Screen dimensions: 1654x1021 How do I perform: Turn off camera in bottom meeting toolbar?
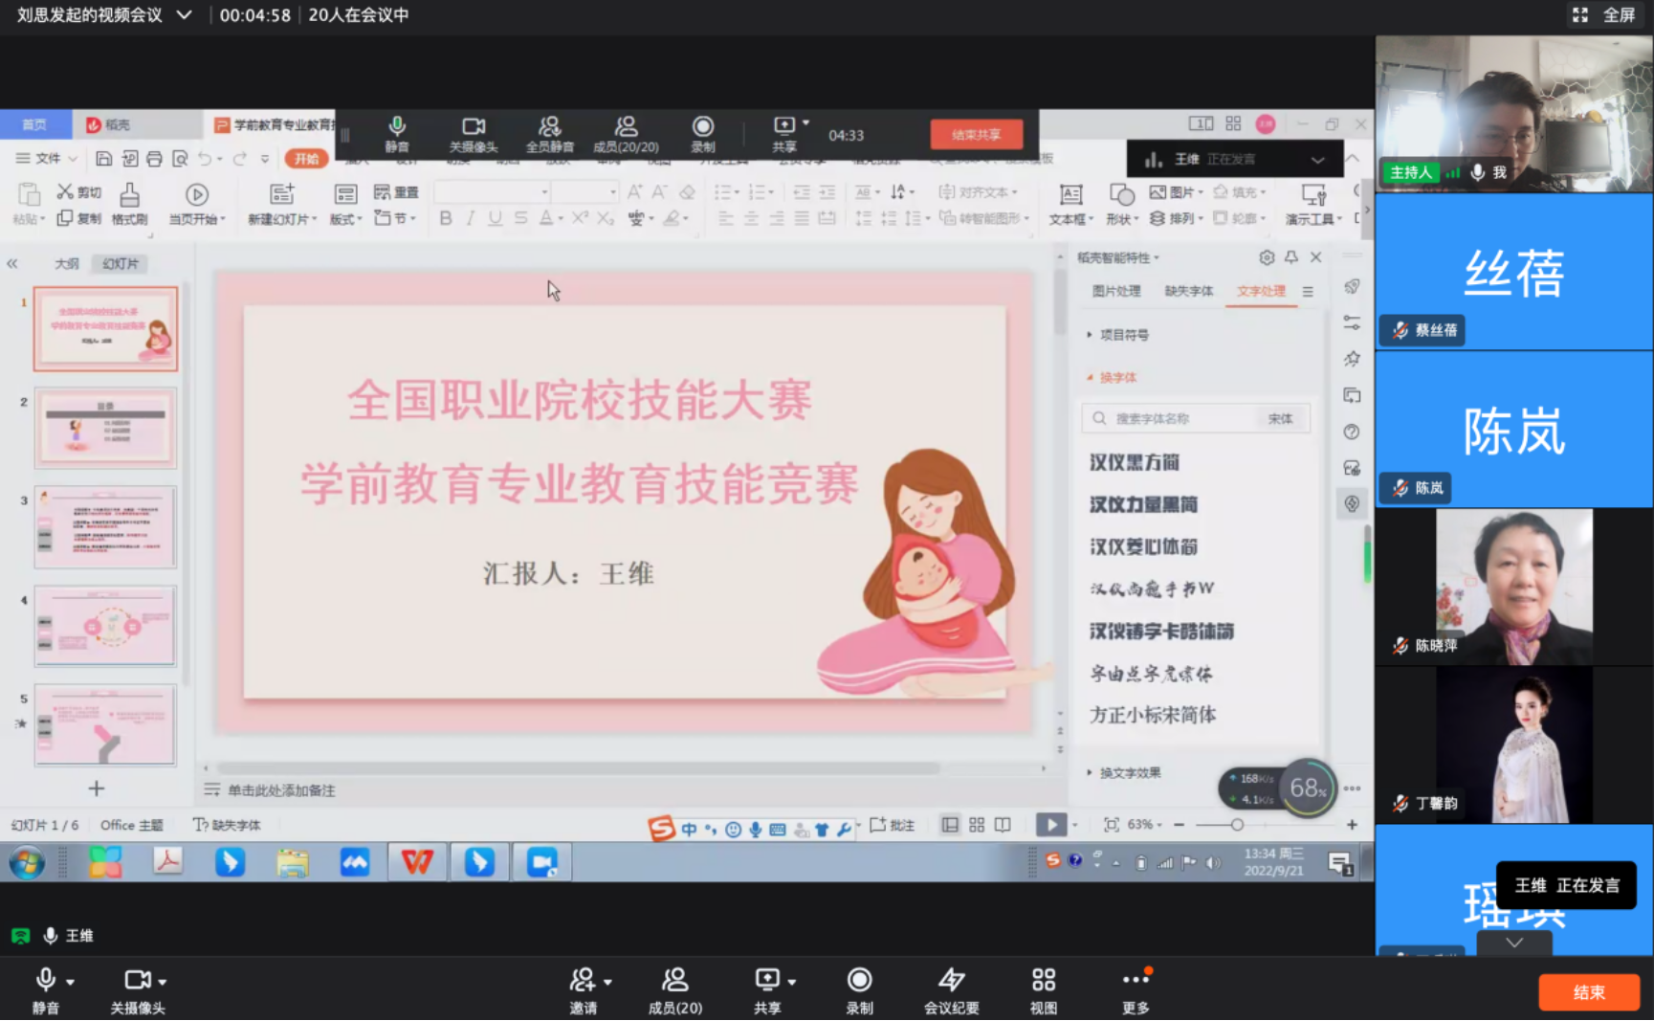coord(137,988)
